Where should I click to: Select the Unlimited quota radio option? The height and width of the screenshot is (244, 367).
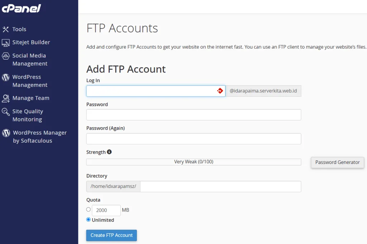point(89,220)
